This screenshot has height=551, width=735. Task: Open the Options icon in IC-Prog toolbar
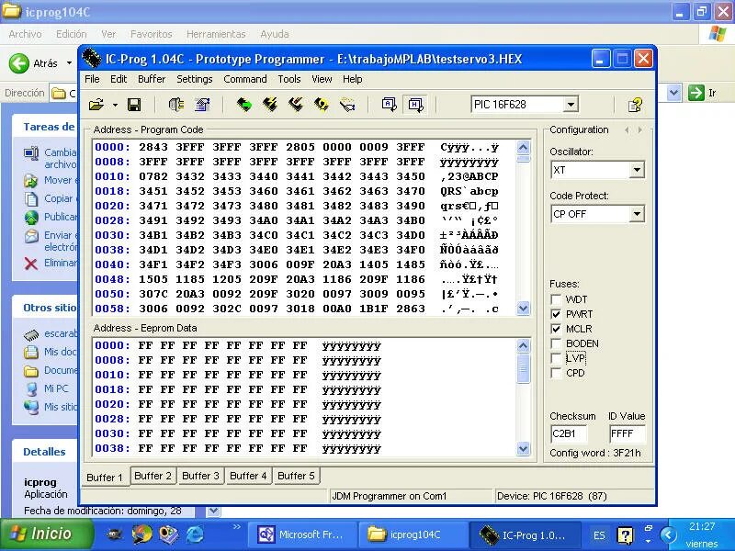pyautogui.click(x=202, y=105)
